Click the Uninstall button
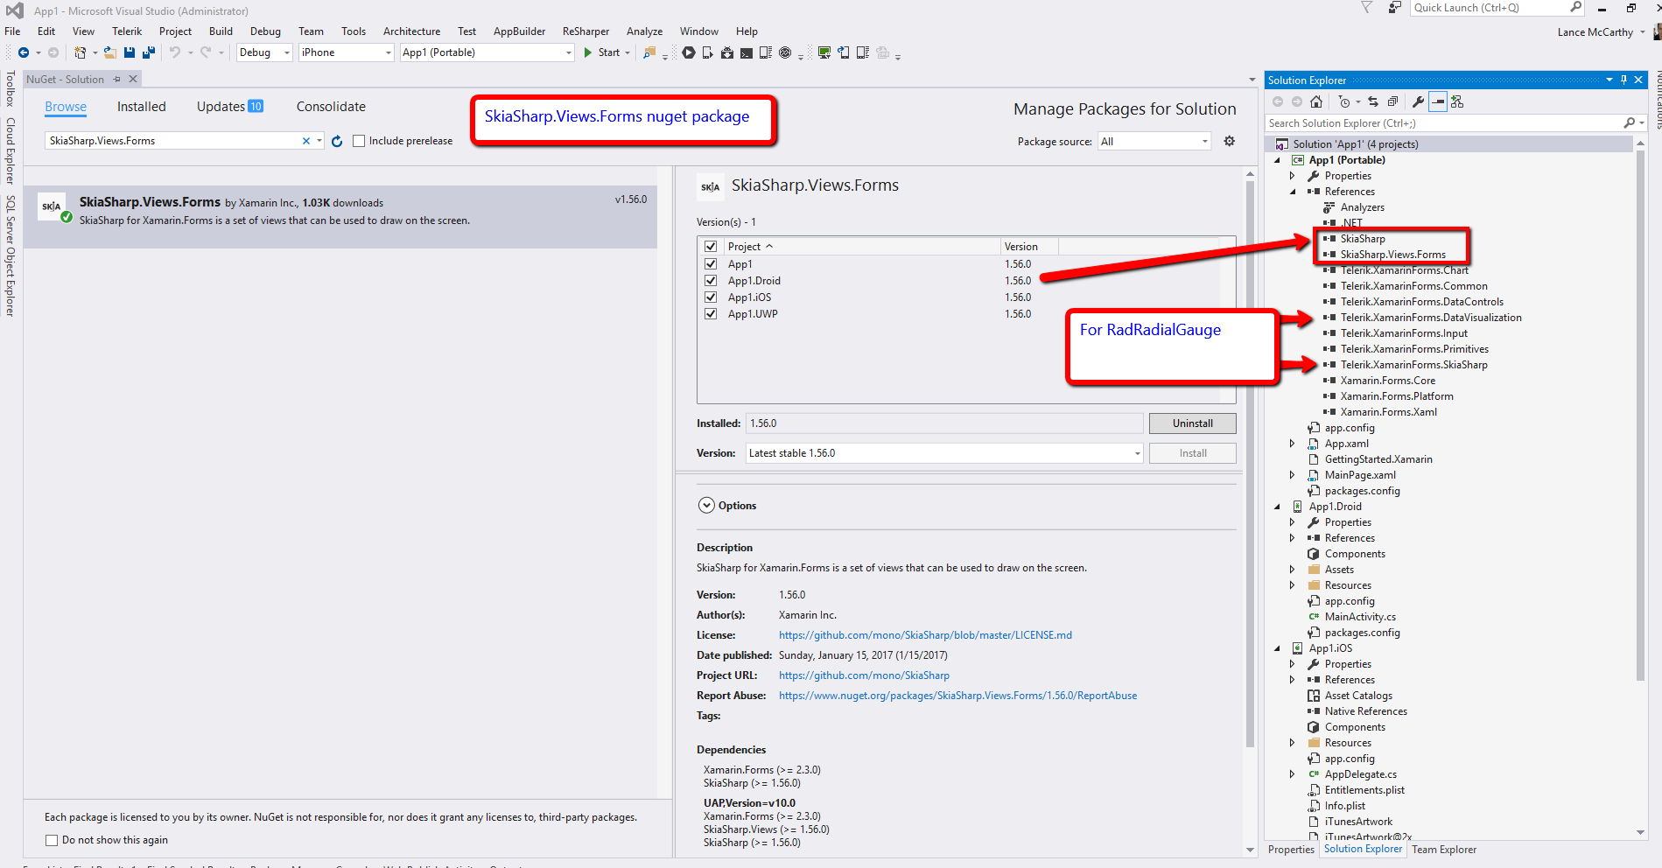 click(1193, 423)
